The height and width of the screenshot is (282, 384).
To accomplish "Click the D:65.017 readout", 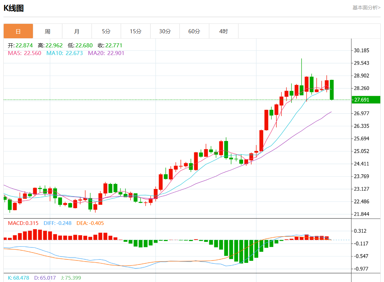I will click(x=45, y=278).
